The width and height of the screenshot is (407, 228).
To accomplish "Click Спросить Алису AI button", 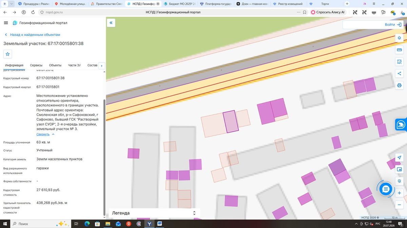I will pyautogui.click(x=327, y=12).
